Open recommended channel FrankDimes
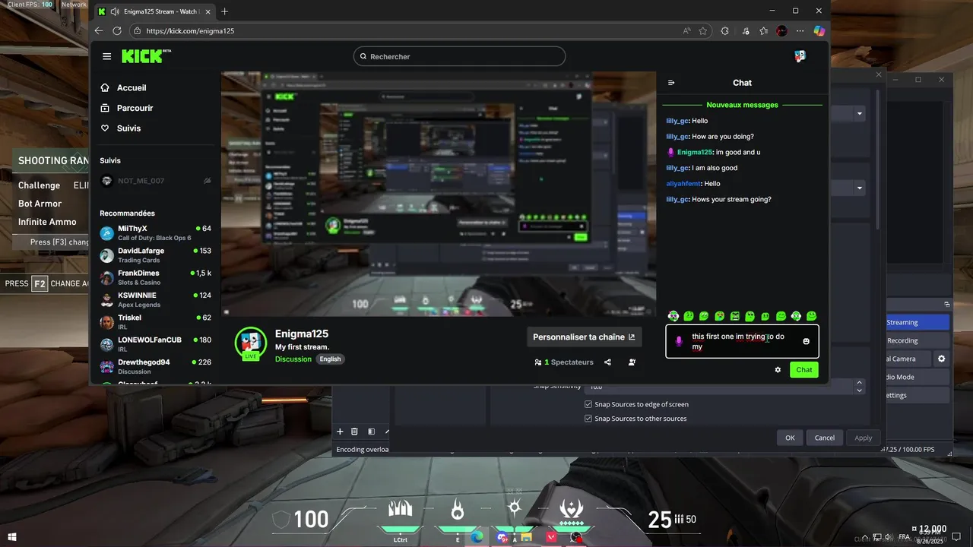Viewport: 973px width, 547px height. (x=155, y=277)
